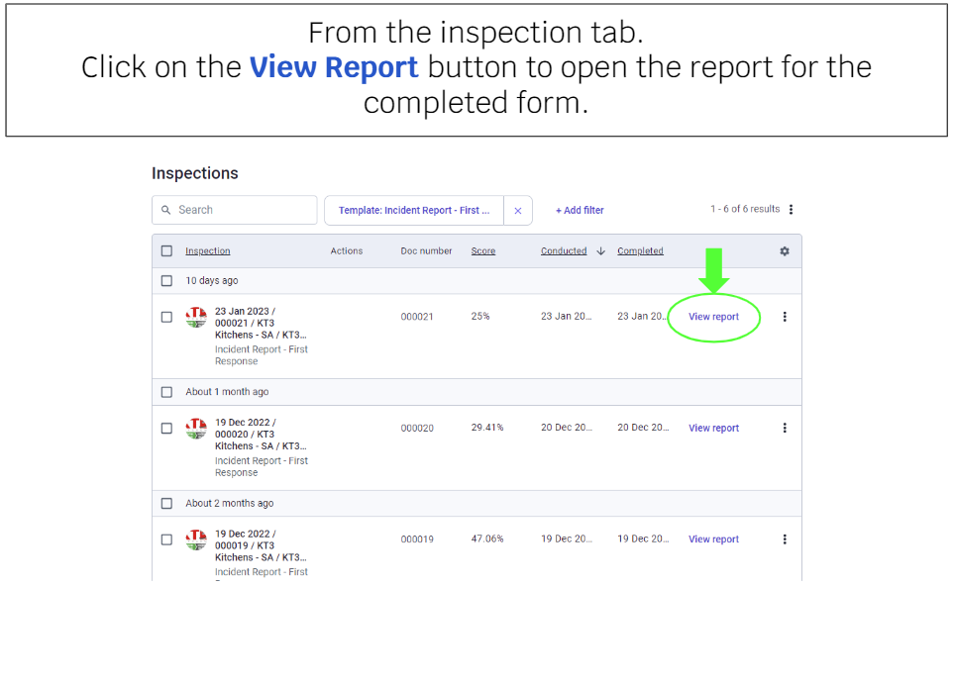
Task: Click the '+ Add filter' link
Action: pos(579,210)
